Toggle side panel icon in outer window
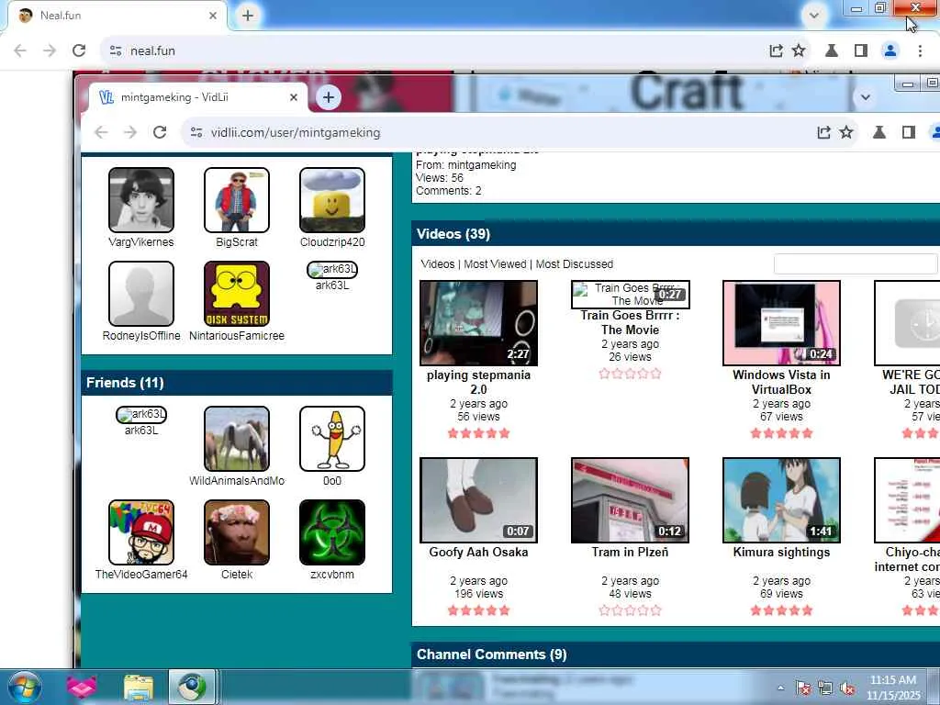This screenshot has height=705, width=940. (x=861, y=51)
